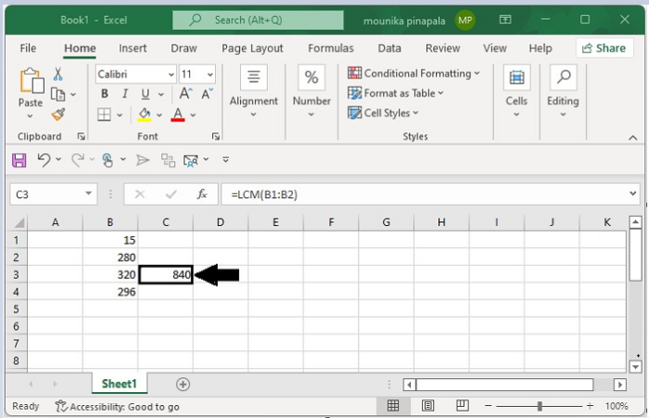Toggle Underline formatting
This screenshot has width=649, height=418.
[145, 94]
